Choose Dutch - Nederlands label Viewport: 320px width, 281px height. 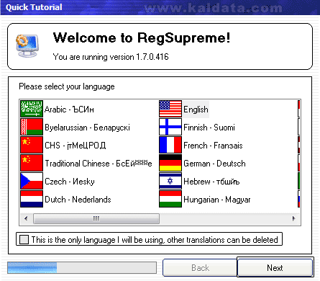tap(78, 200)
